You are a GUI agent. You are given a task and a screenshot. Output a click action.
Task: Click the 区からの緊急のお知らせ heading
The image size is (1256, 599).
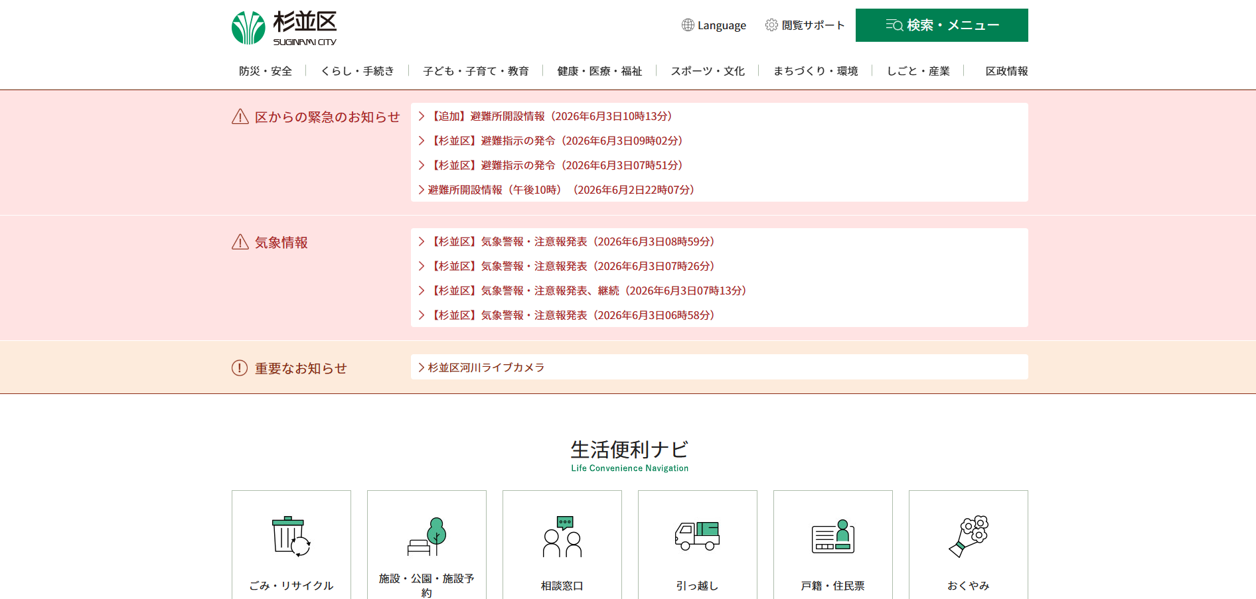(x=327, y=117)
